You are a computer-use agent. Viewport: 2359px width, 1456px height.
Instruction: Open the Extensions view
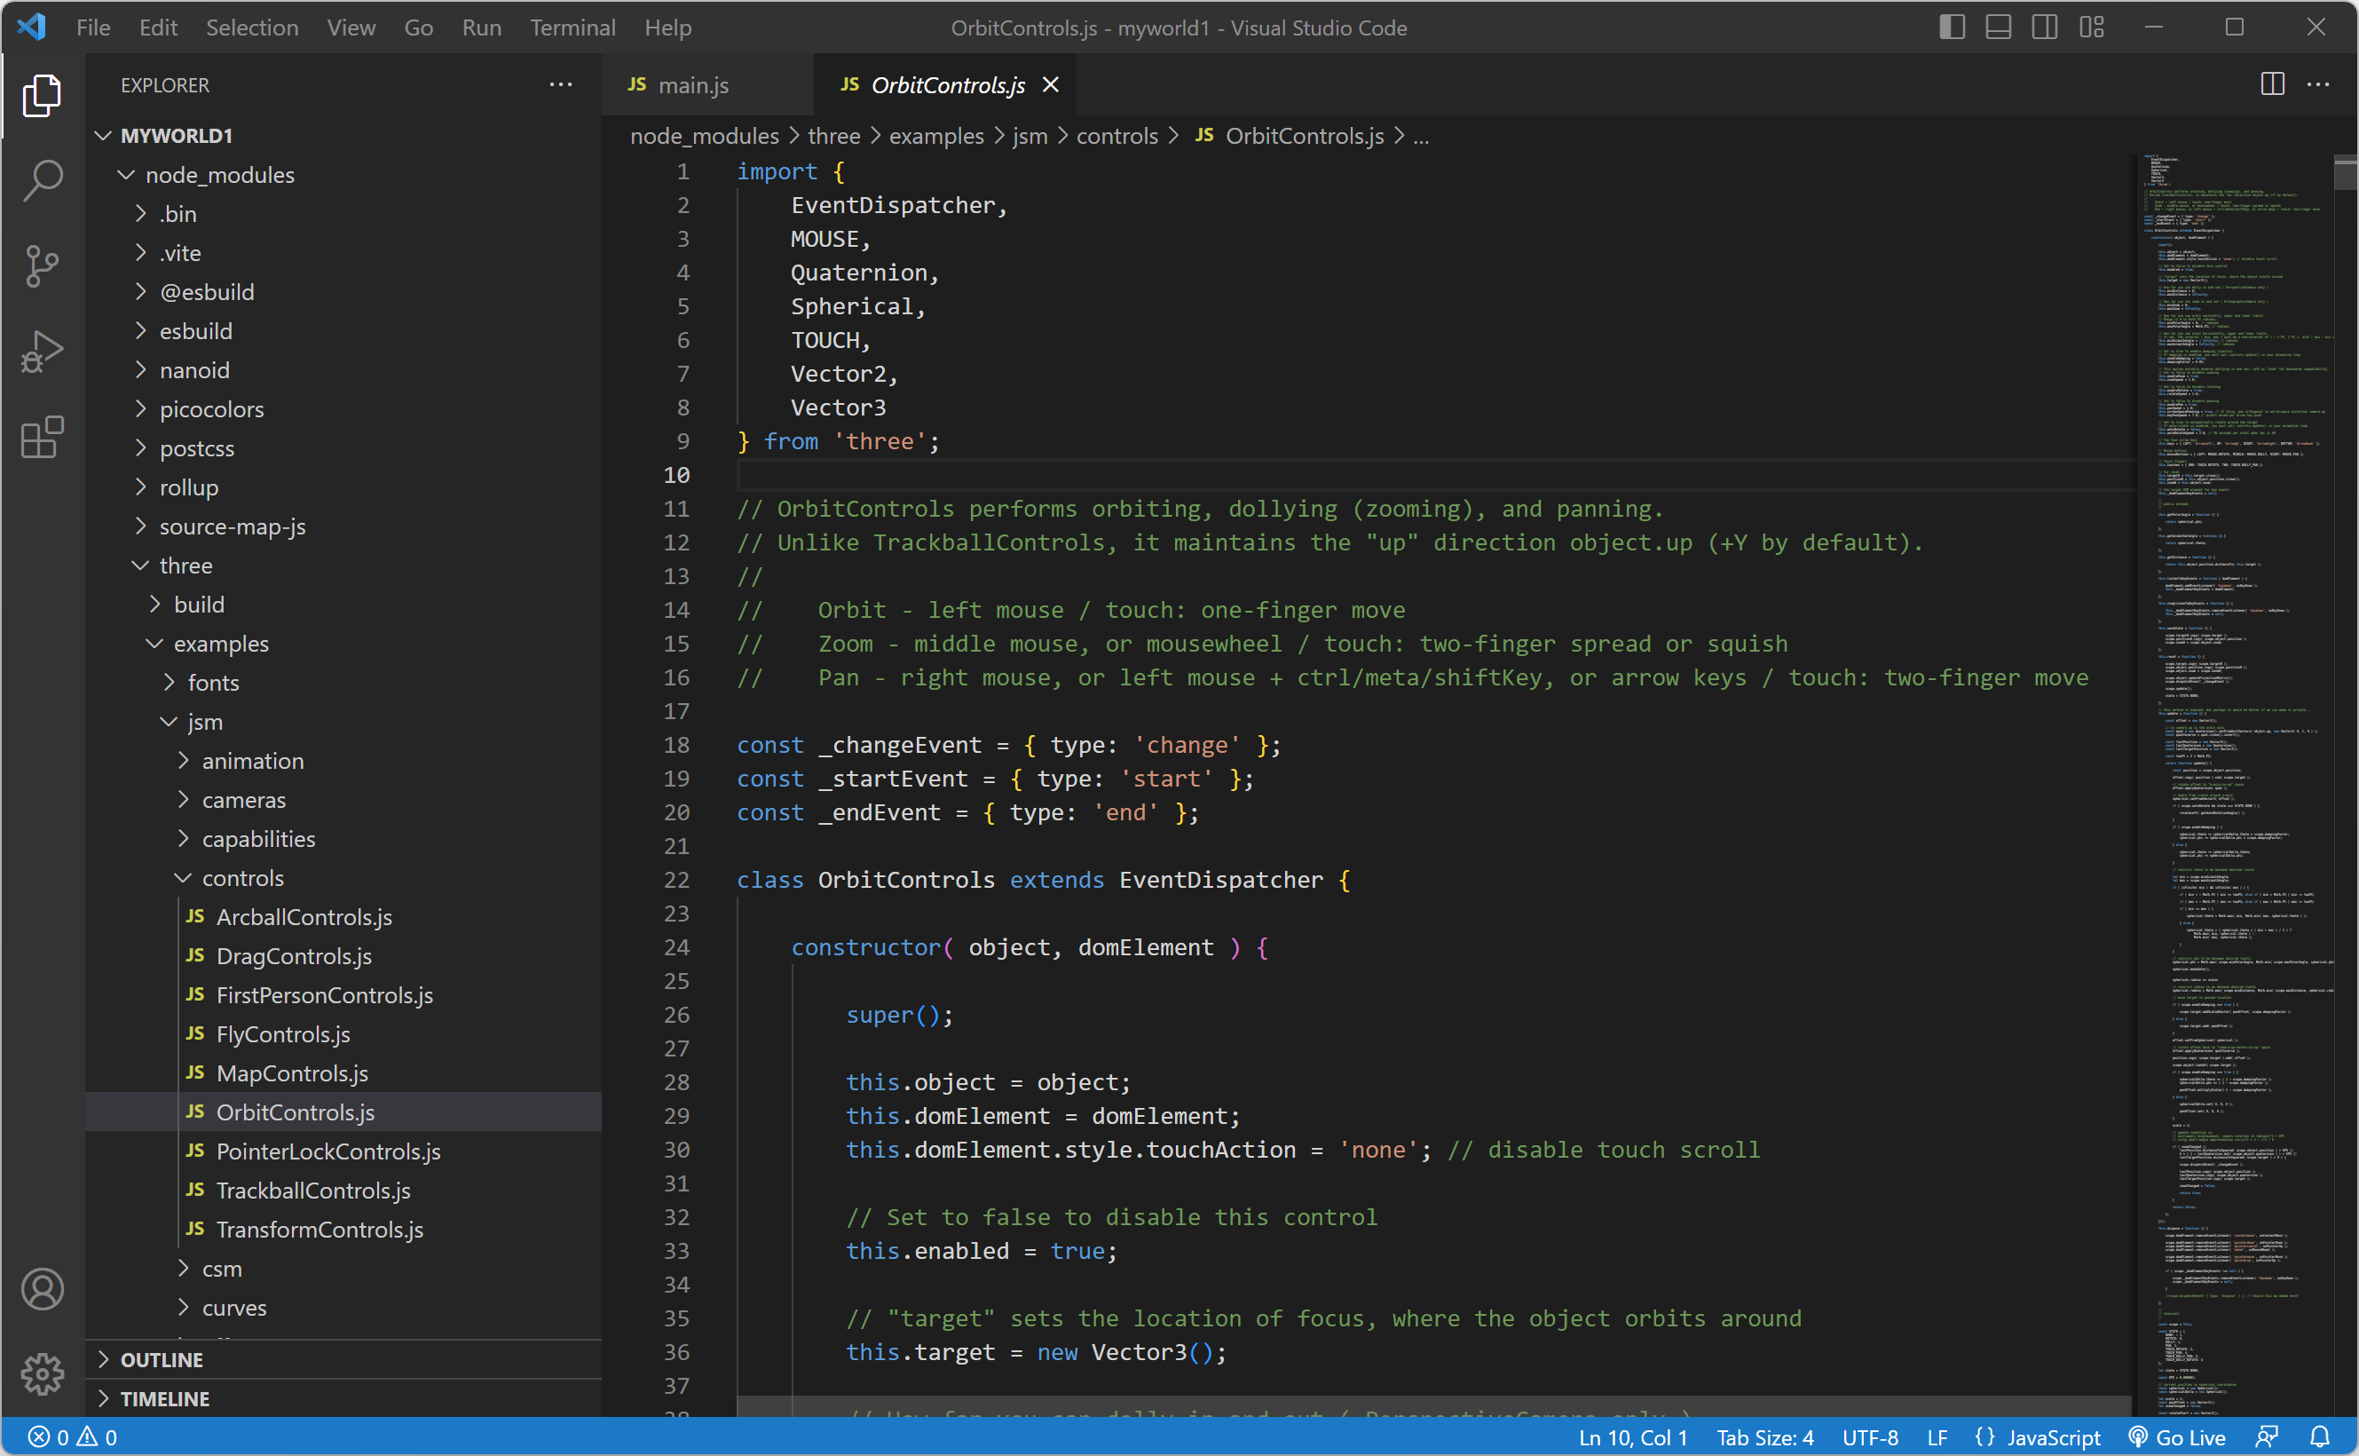point(42,439)
